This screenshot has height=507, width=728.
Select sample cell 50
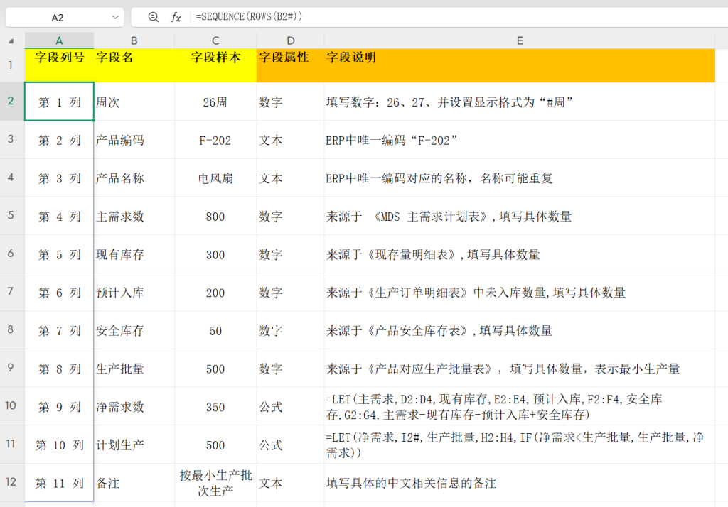(215, 330)
